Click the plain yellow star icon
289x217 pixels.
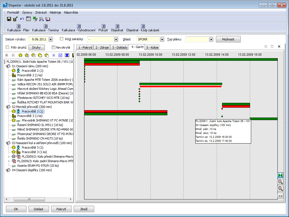pos(20,55)
